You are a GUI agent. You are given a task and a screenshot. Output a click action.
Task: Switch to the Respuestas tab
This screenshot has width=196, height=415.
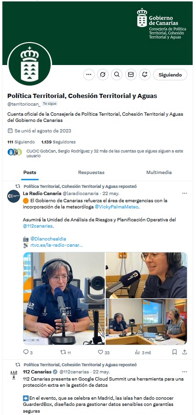[91, 173]
